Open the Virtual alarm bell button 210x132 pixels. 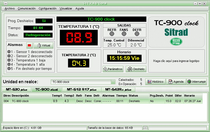(x=44, y=45)
